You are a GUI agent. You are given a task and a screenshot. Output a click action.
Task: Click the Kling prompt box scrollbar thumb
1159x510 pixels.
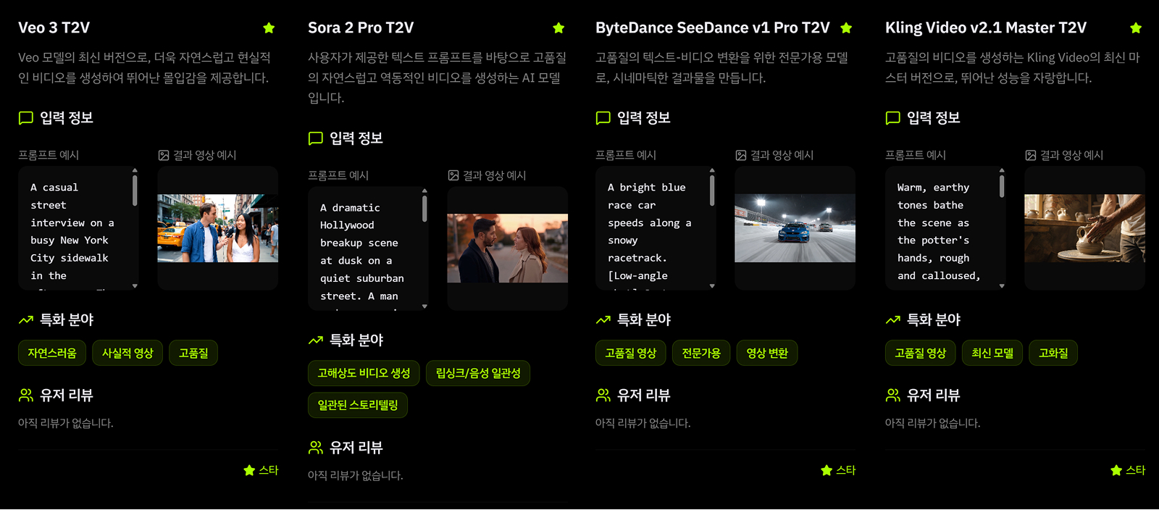pyautogui.click(x=1002, y=186)
